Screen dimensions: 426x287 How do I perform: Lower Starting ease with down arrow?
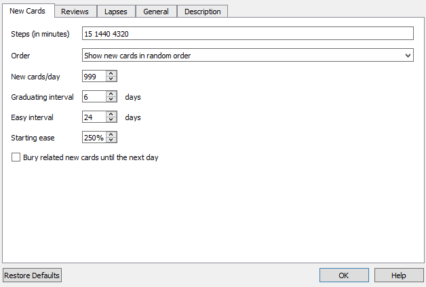tap(111, 141)
